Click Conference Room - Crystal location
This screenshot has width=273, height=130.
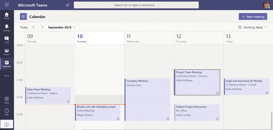pos(241,85)
